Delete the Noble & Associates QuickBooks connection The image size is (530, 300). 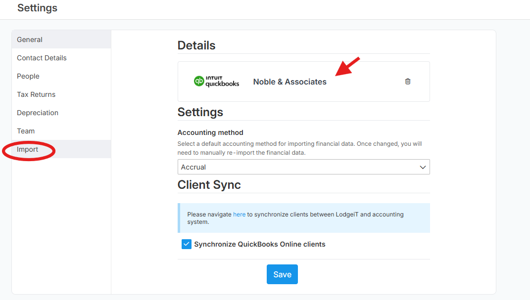408,82
